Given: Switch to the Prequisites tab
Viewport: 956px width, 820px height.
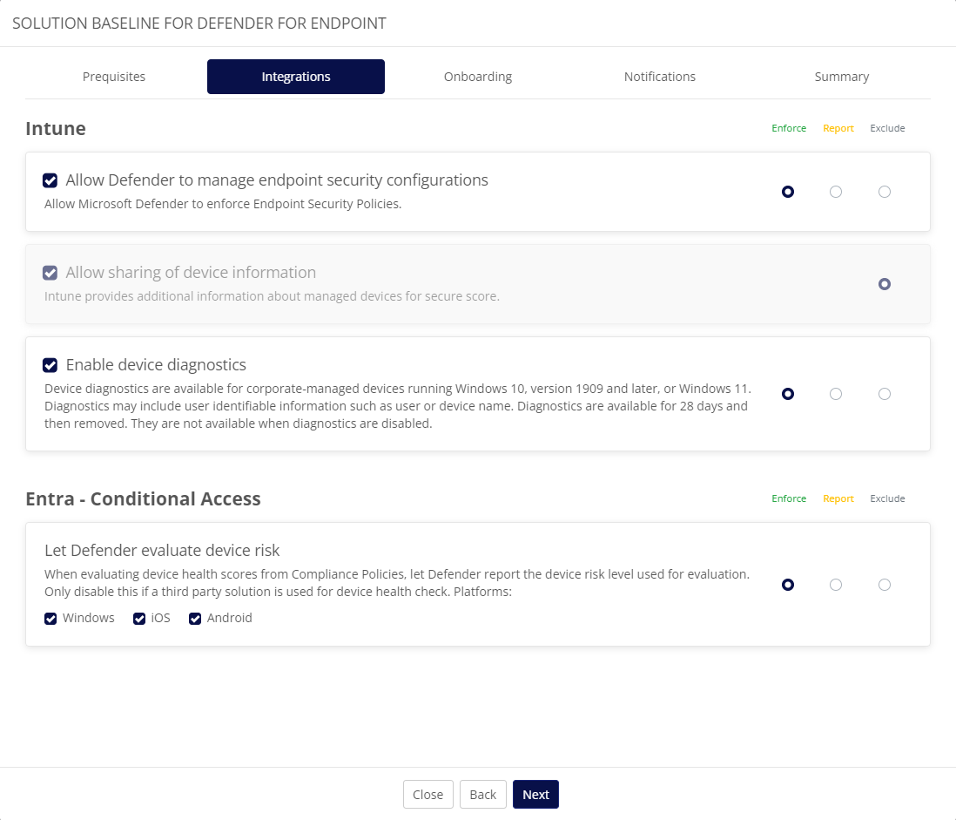Looking at the screenshot, I should tap(114, 77).
